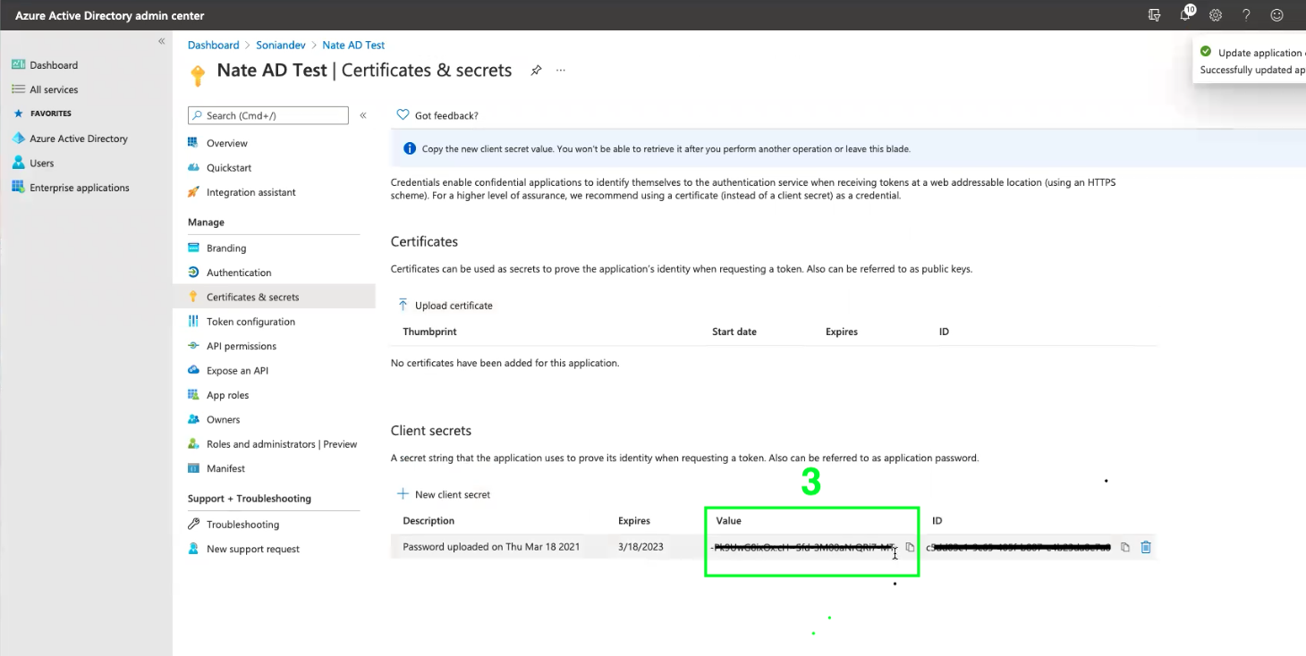The image size is (1306, 656).
Task: Open the directory and subscription filter icon
Action: (x=1155, y=15)
